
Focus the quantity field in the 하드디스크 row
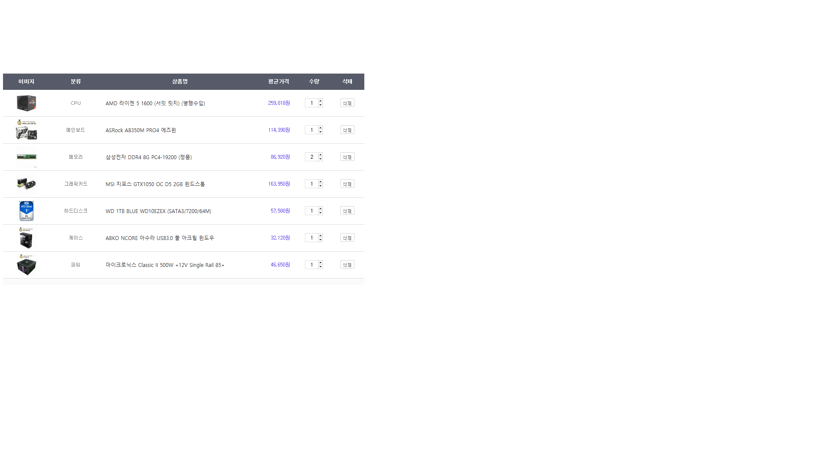[x=312, y=211]
